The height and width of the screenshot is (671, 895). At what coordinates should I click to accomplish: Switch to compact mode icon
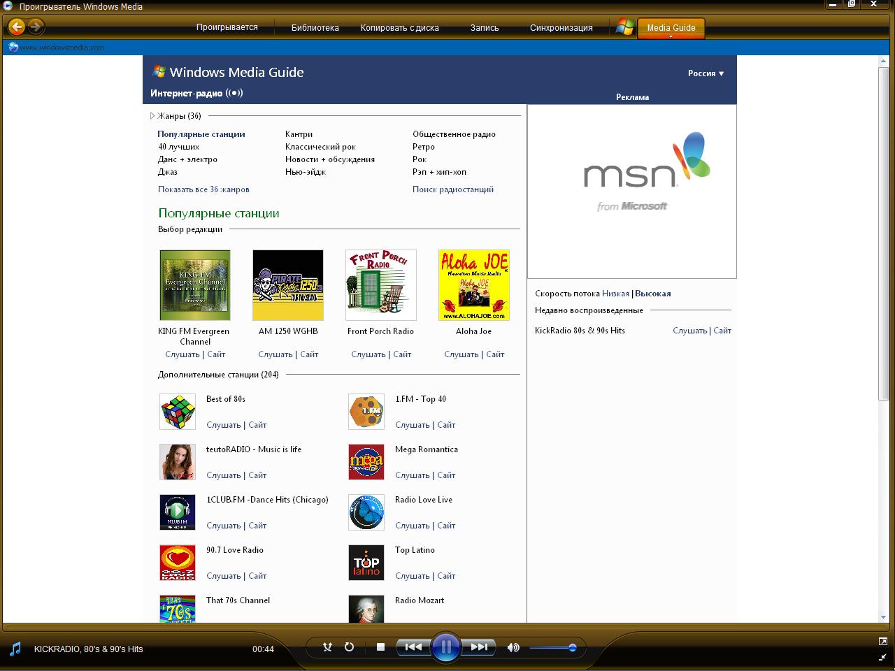(x=882, y=657)
